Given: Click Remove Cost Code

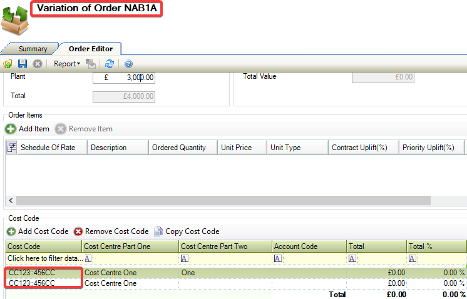Looking at the screenshot, I should click(111, 231).
